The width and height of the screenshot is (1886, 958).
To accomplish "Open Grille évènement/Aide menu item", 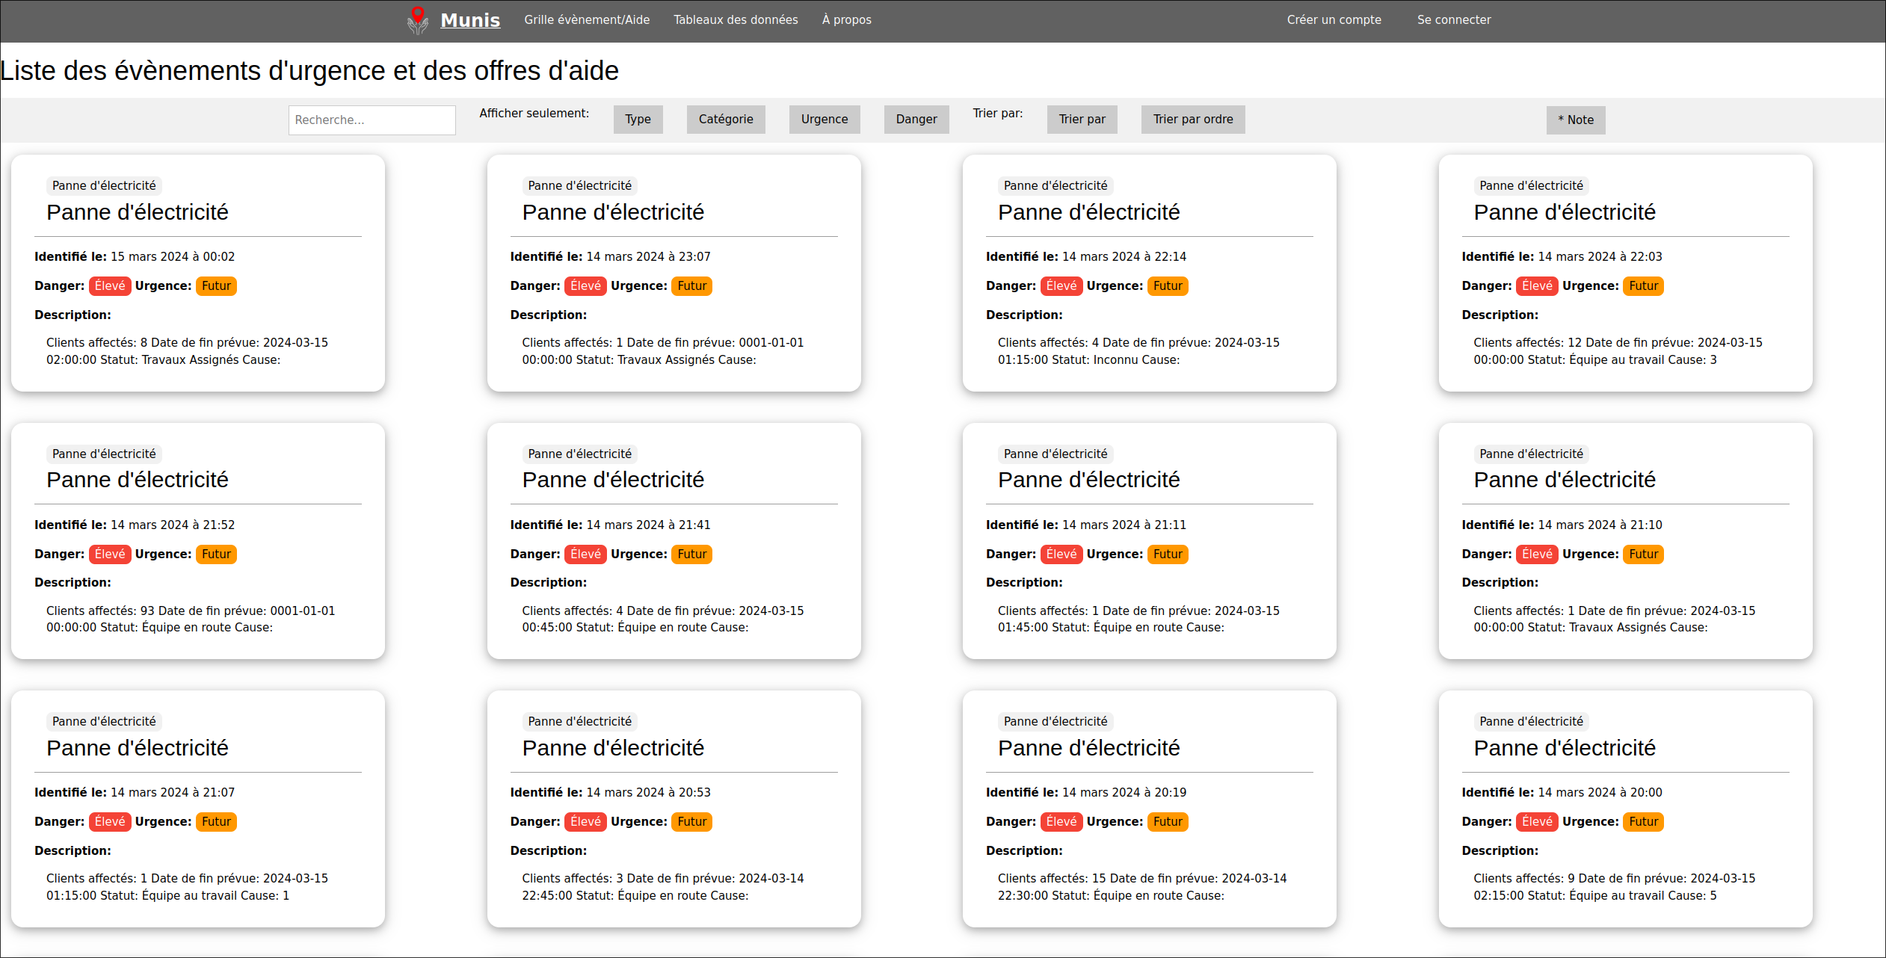I will click(586, 20).
